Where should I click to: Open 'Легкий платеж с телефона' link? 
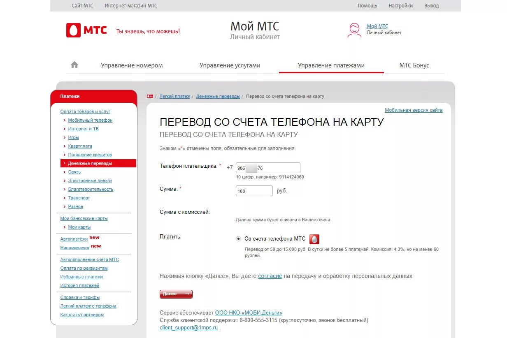88,306
